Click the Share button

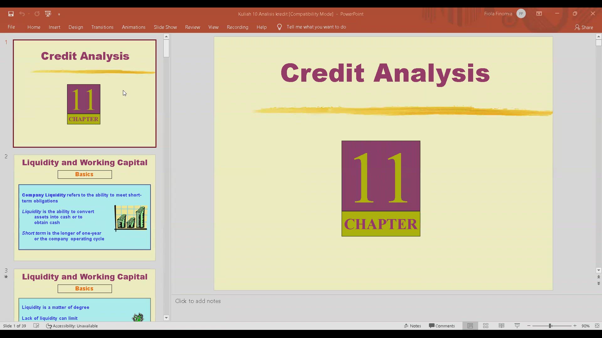pyautogui.click(x=584, y=28)
